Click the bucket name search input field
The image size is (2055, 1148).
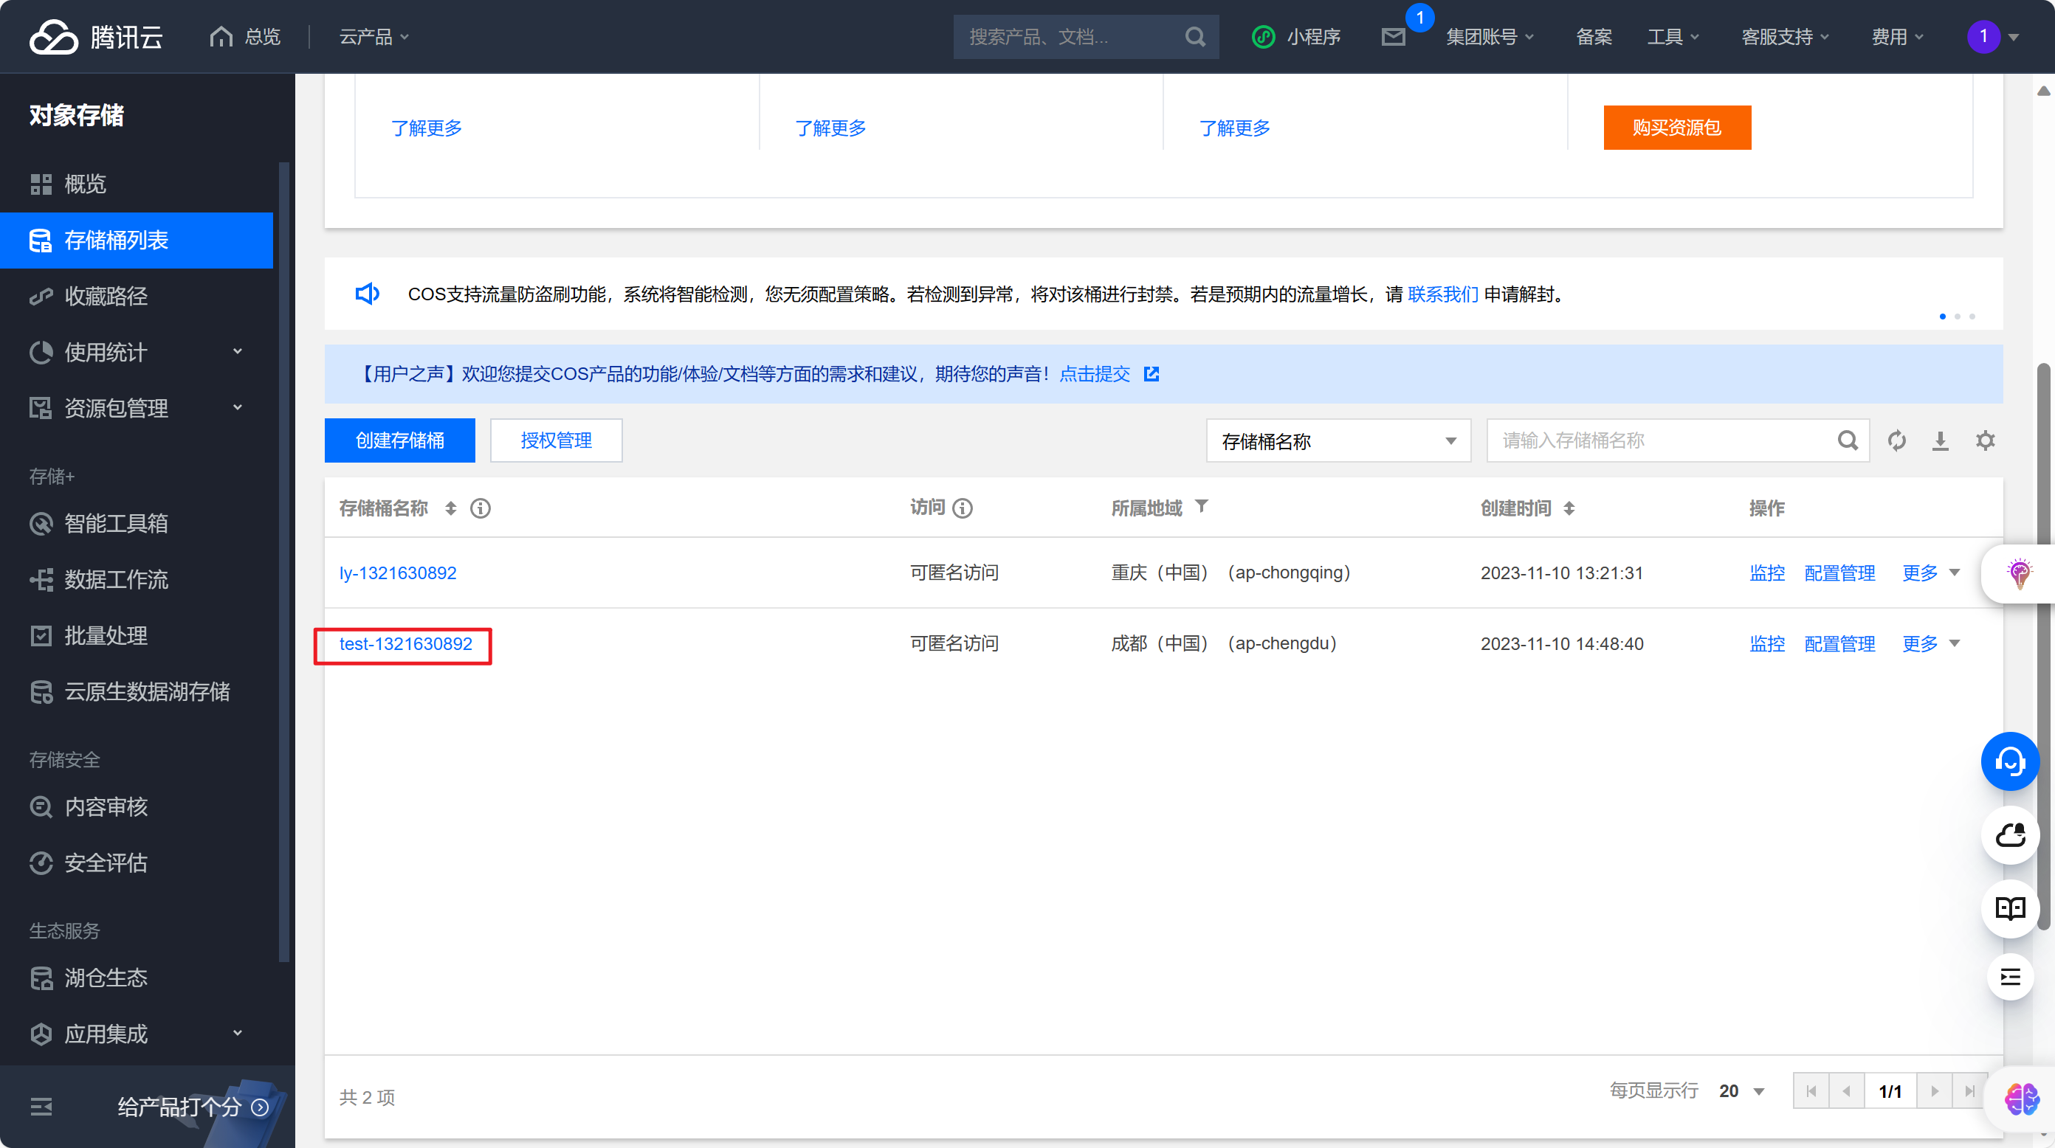point(1663,440)
